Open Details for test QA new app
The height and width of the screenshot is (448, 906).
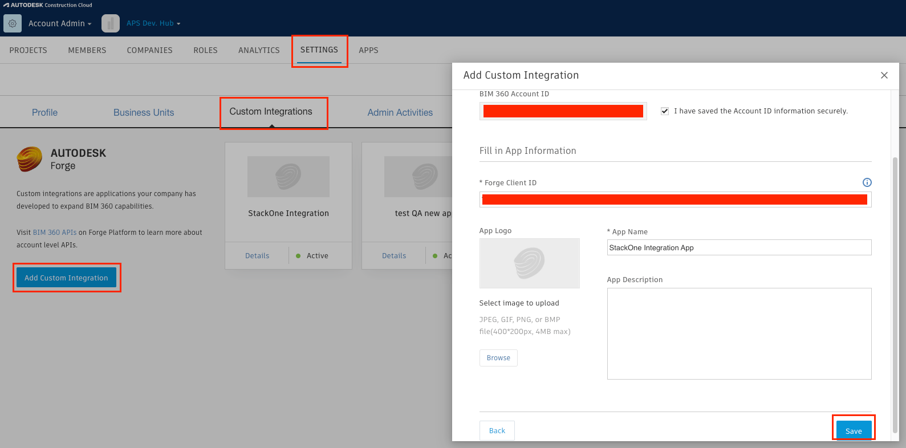tap(394, 256)
